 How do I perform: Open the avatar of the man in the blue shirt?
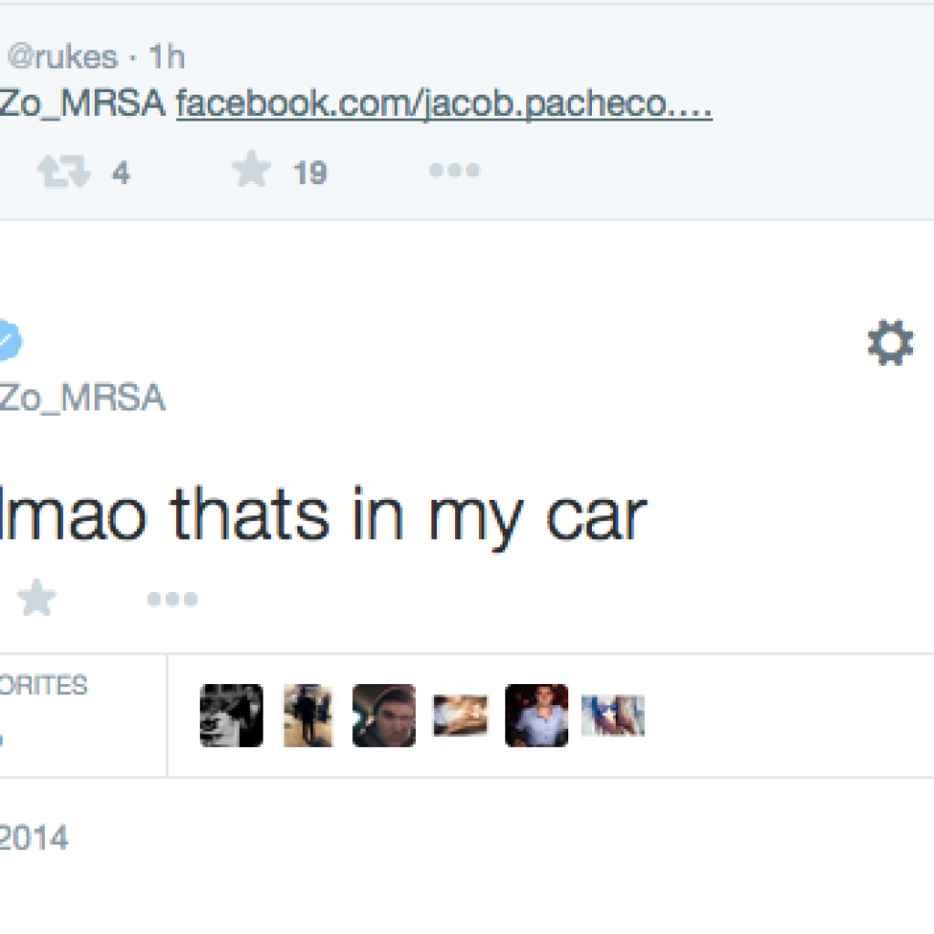coord(536,716)
